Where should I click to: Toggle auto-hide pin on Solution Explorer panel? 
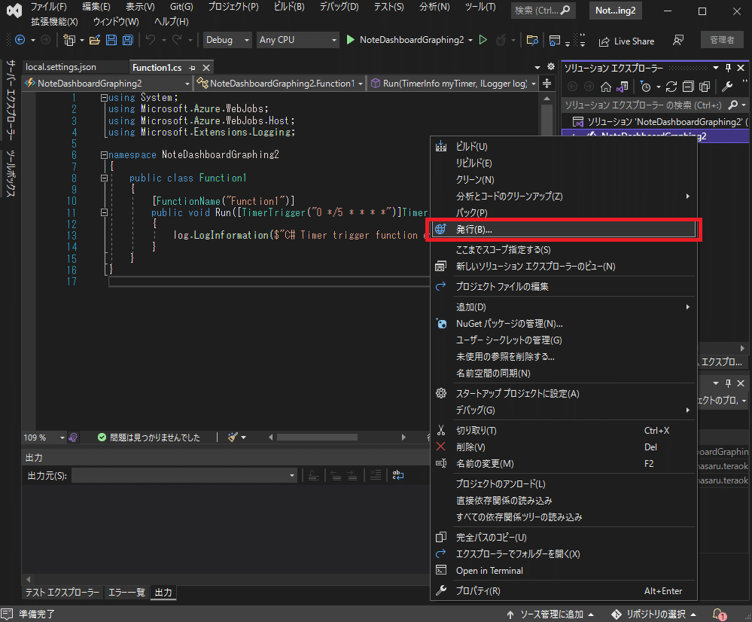click(x=728, y=68)
